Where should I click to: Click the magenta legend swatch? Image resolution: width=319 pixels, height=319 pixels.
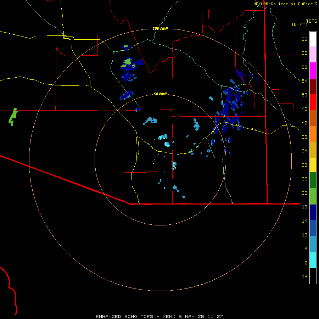313,71
